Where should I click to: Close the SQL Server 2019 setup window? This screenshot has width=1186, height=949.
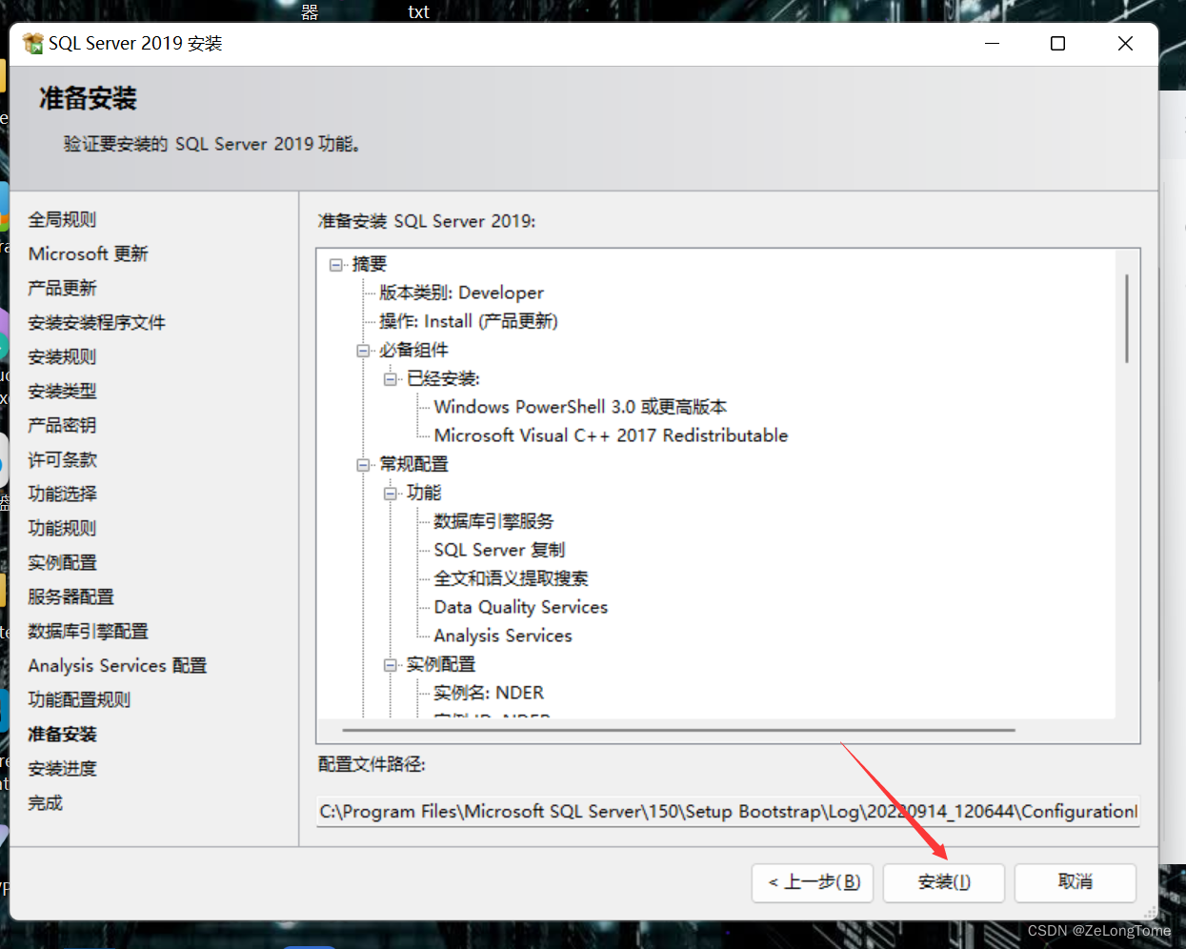pyautogui.click(x=1125, y=44)
